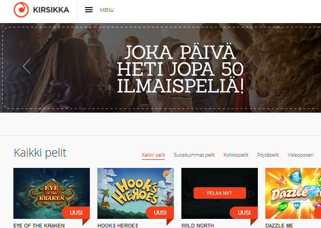Click the Kirsikka cherry logo icon
This screenshot has height=228, width=321.
coord(21,10)
